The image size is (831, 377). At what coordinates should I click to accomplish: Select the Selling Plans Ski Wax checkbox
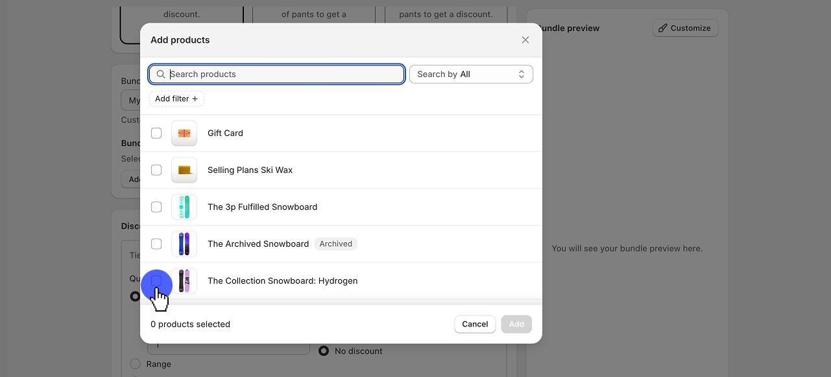point(156,170)
